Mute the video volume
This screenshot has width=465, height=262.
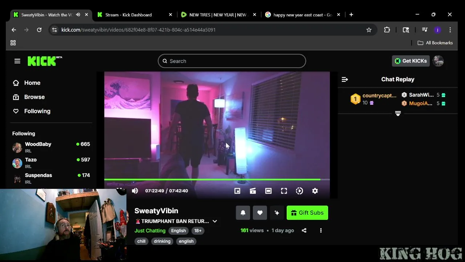coord(135,191)
